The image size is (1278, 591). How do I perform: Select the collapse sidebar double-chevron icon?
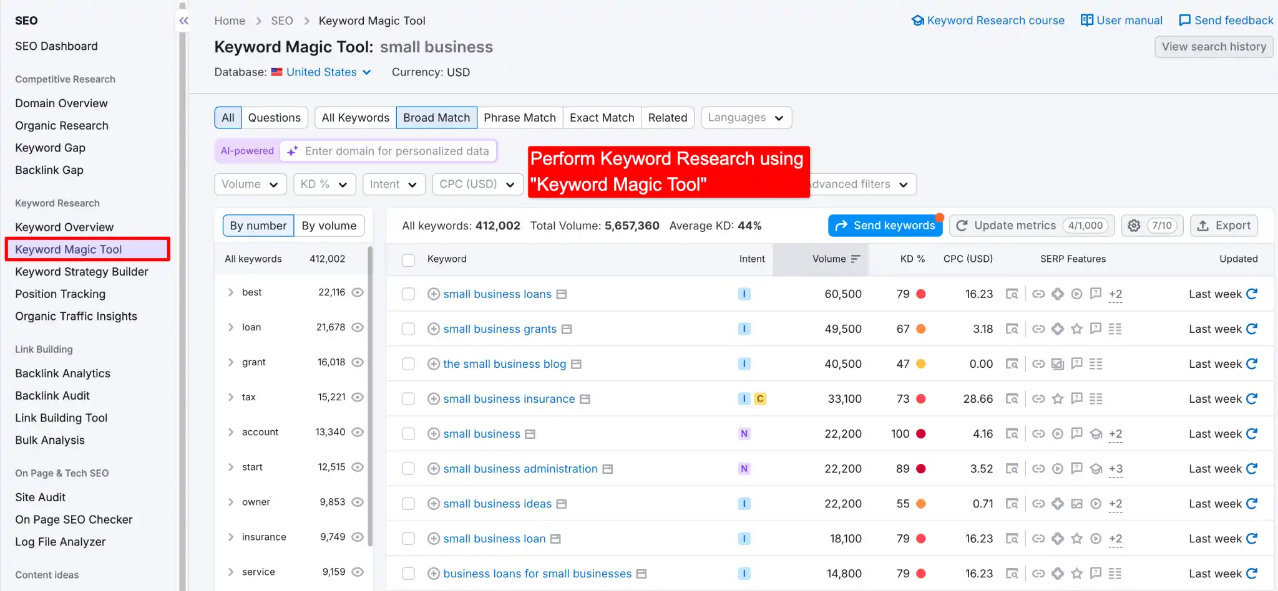point(183,21)
